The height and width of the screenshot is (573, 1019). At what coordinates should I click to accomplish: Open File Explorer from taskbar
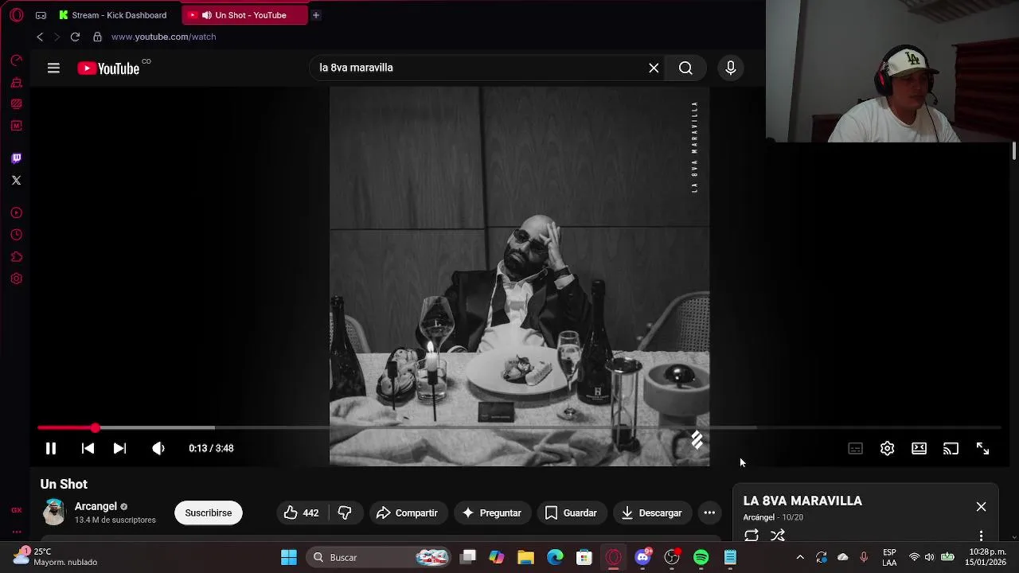click(x=525, y=558)
